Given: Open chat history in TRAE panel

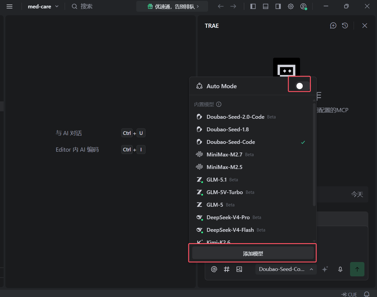Looking at the screenshot, I should [345, 26].
